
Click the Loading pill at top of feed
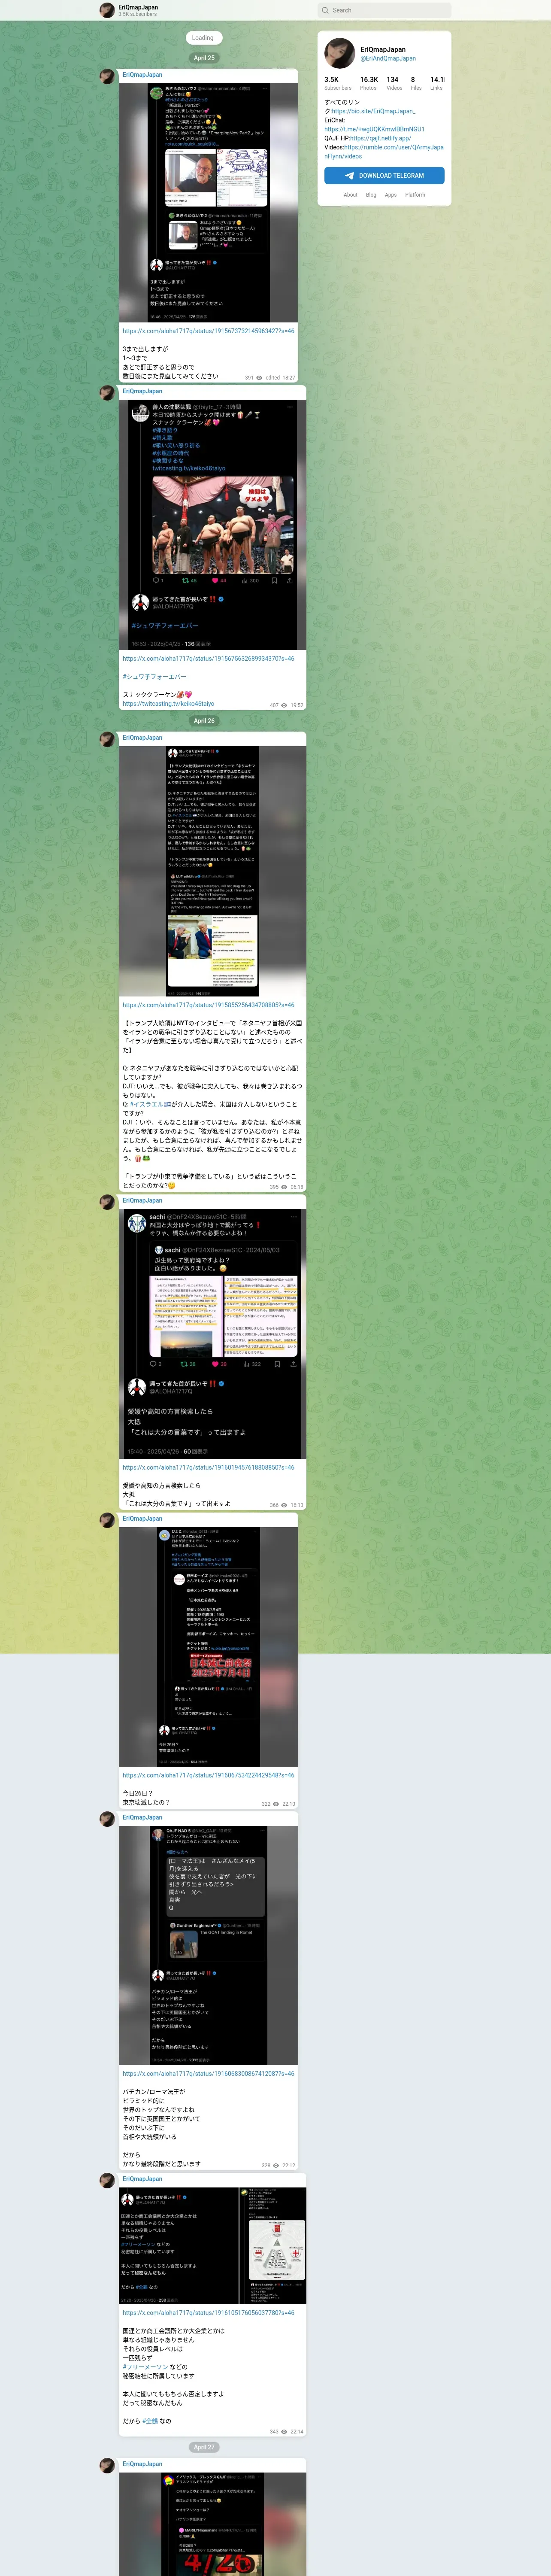tap(203, 38)
